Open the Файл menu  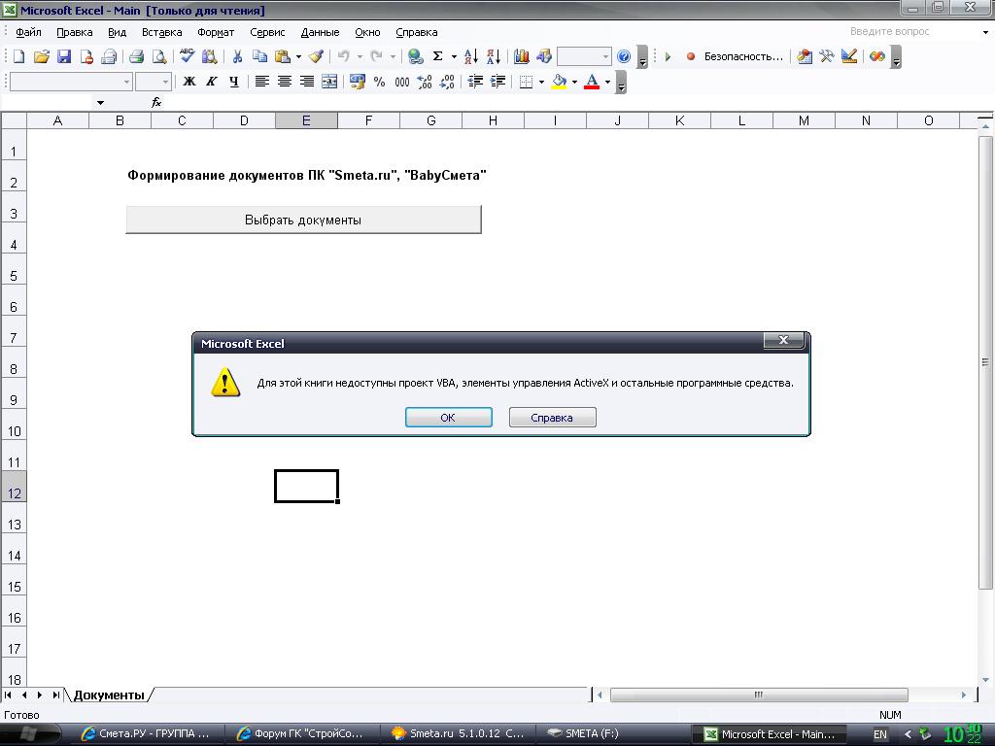(28, 32)
